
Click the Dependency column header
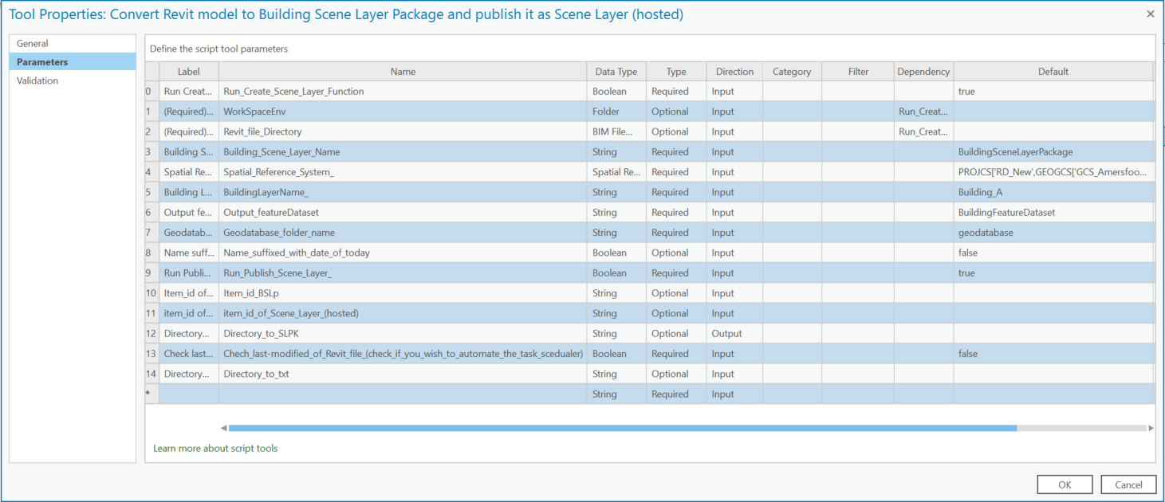point(923,72)
